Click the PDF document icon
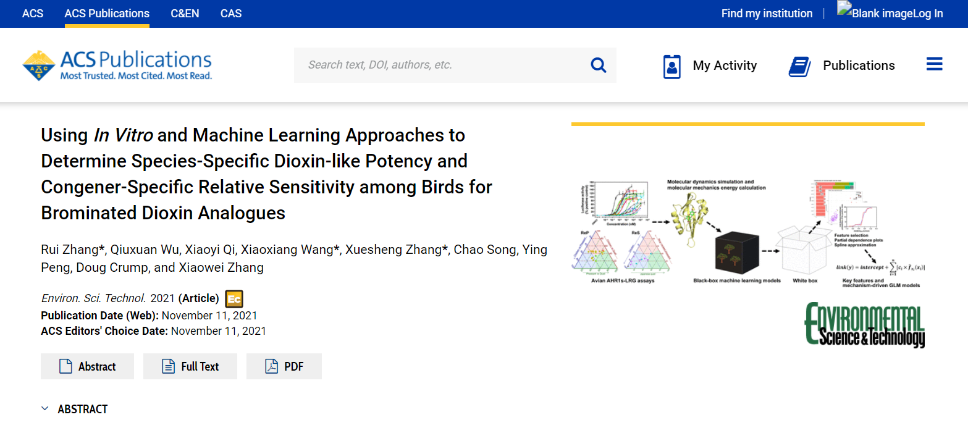Image resolution: width=968 pixels, height=425 pixels. (272, 366)
